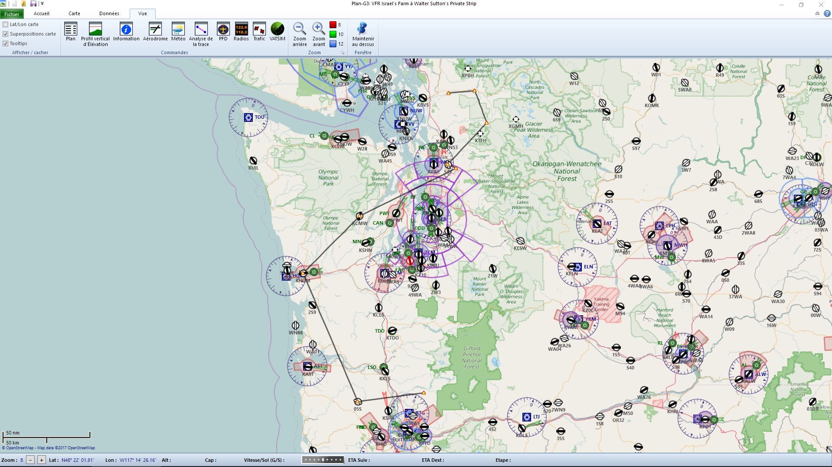Click the longitude value W117° 14' 26.16"
This screenshot has height=467, width=832.
pos(138,460)
